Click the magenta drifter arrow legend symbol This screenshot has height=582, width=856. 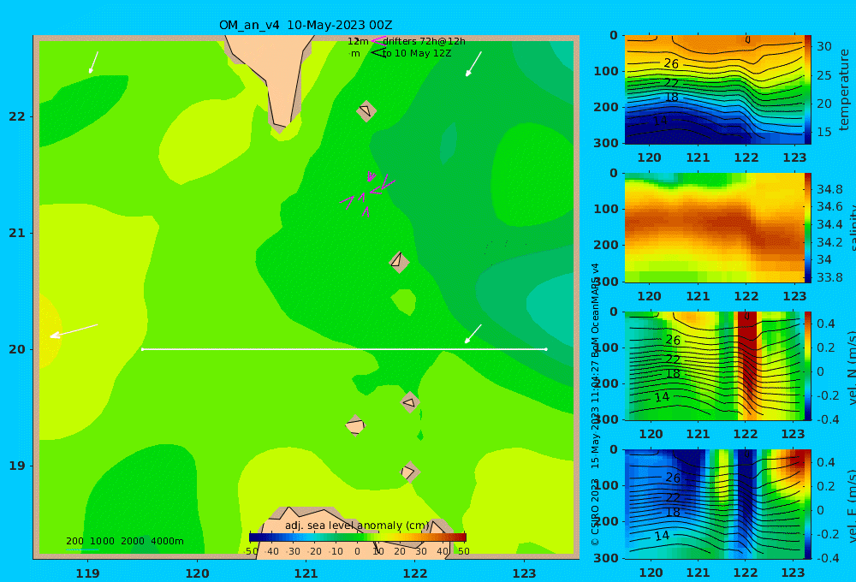click(377, 41)
